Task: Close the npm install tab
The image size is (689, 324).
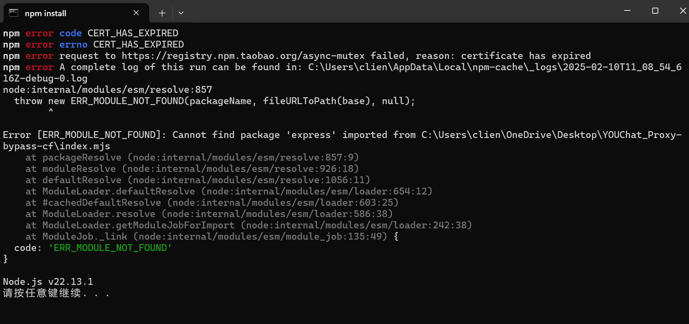Action: [136, 13]
